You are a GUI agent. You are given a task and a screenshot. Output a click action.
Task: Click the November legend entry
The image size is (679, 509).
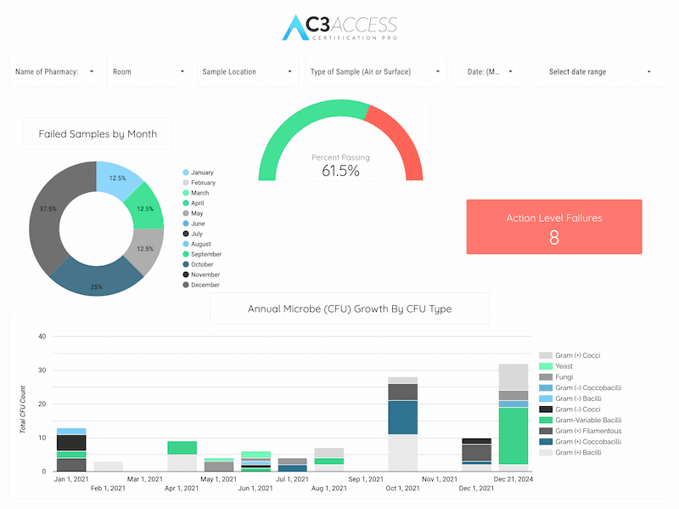click(201, 274)
